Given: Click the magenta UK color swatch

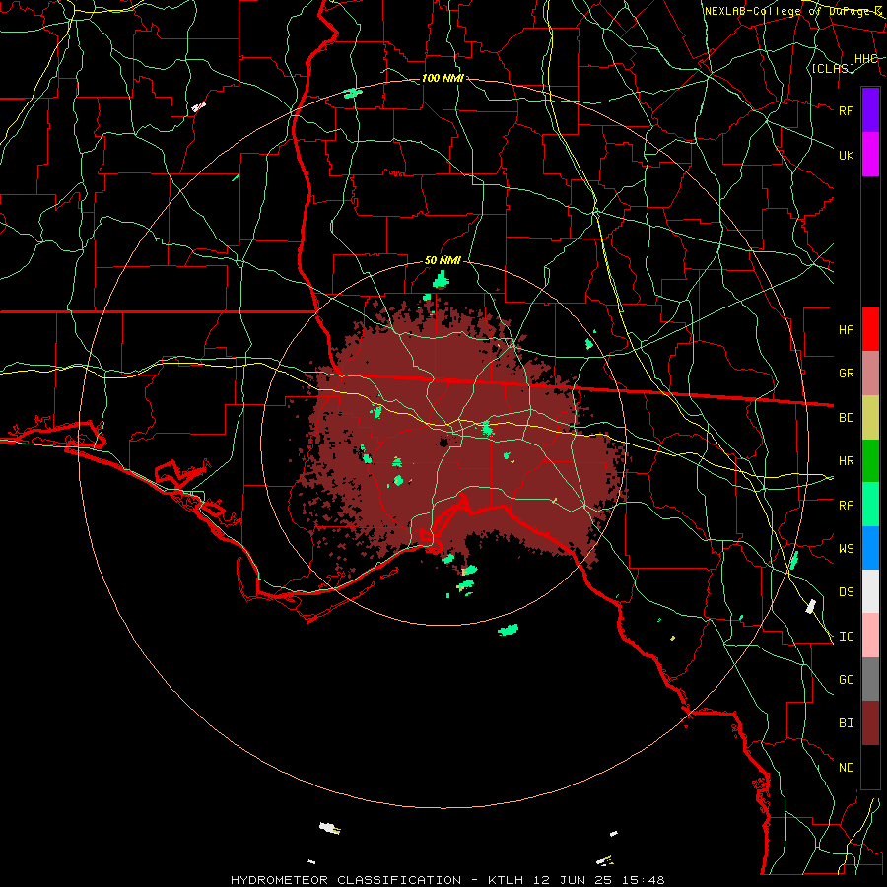Looking at the screenshot, I should [870, 155].
